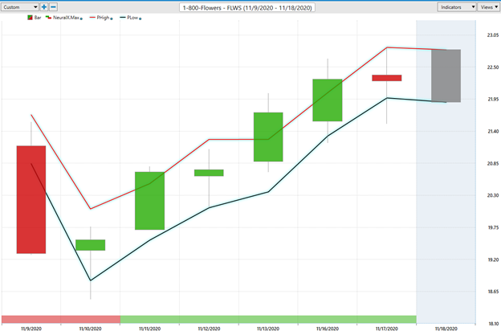Click the Bar legend label
The width and height of the screenshot is (501, 335).
coord(38,18)
